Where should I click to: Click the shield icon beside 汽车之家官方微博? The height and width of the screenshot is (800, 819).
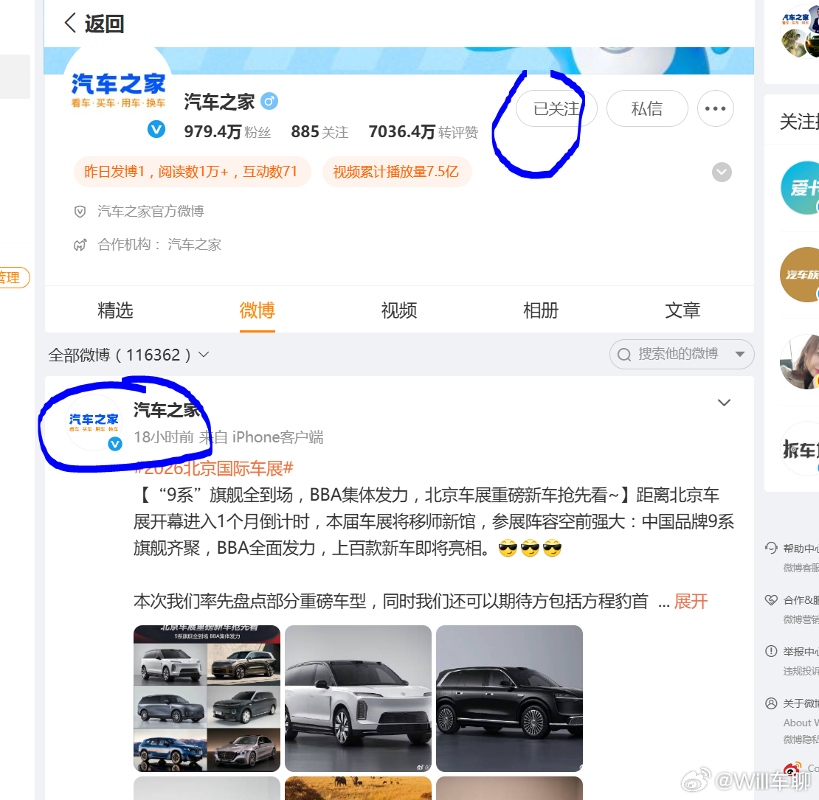[x=80, y=212]
